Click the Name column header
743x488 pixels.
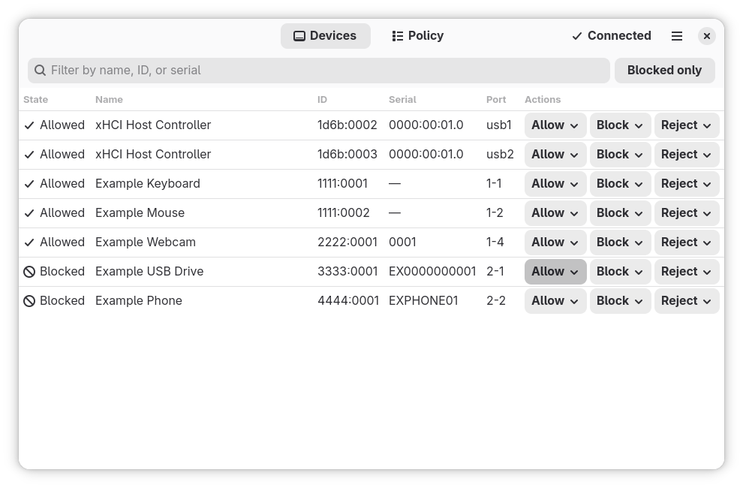point(109,100)
